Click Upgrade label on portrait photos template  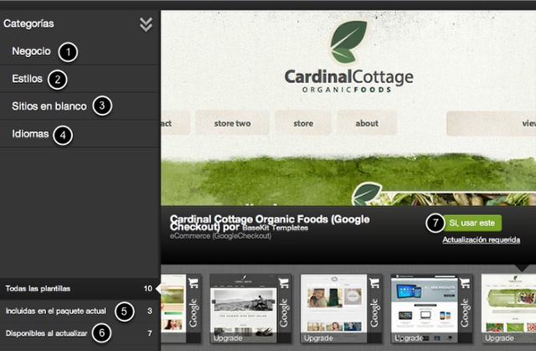click(318, 338)
